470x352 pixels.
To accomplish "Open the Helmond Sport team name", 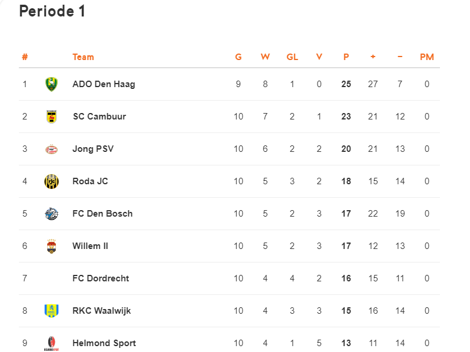I will (x=104, y=343).
